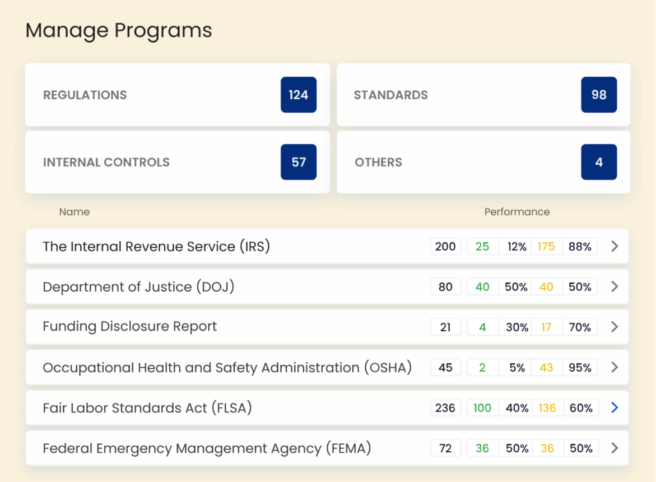Click IRS 12% percentage
The width and height of the screenshot is (656, 482).
tap(517, 247)
